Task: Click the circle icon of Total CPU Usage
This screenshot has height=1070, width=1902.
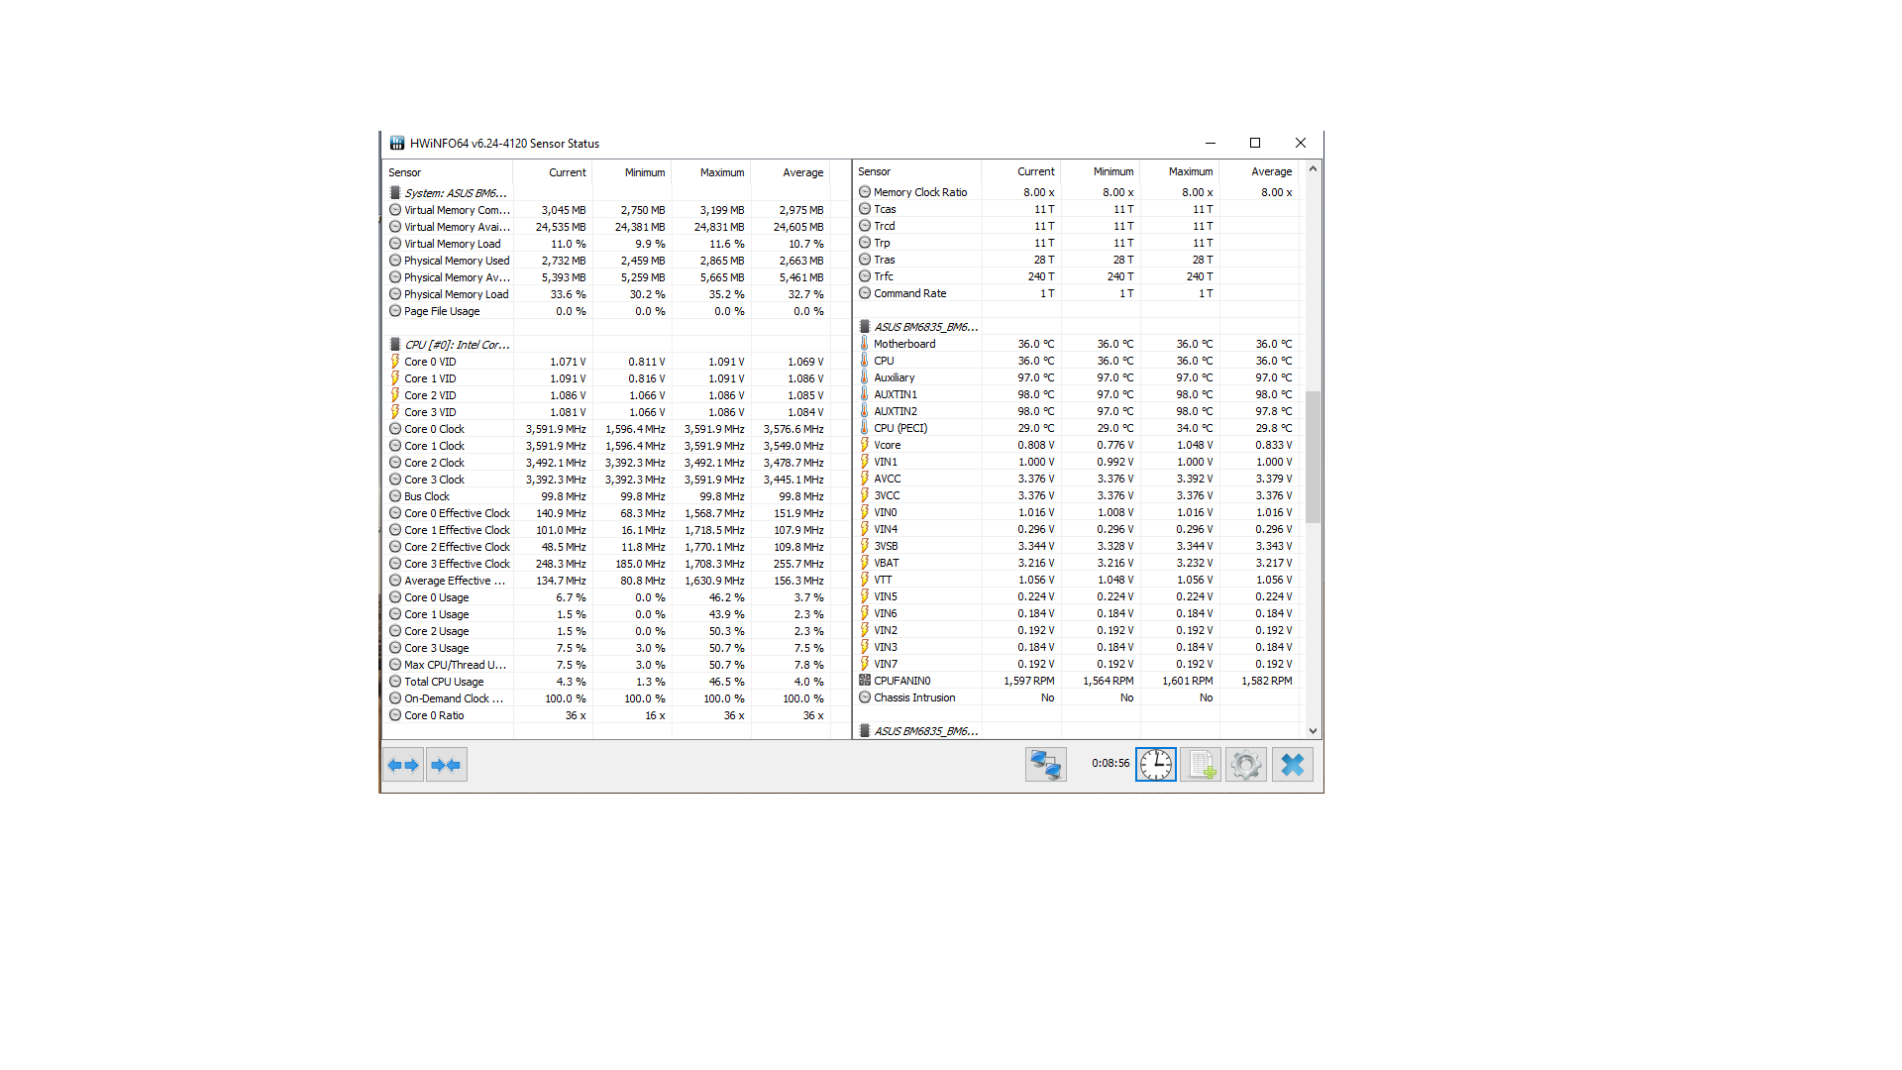Action: (x=395, y=682)
